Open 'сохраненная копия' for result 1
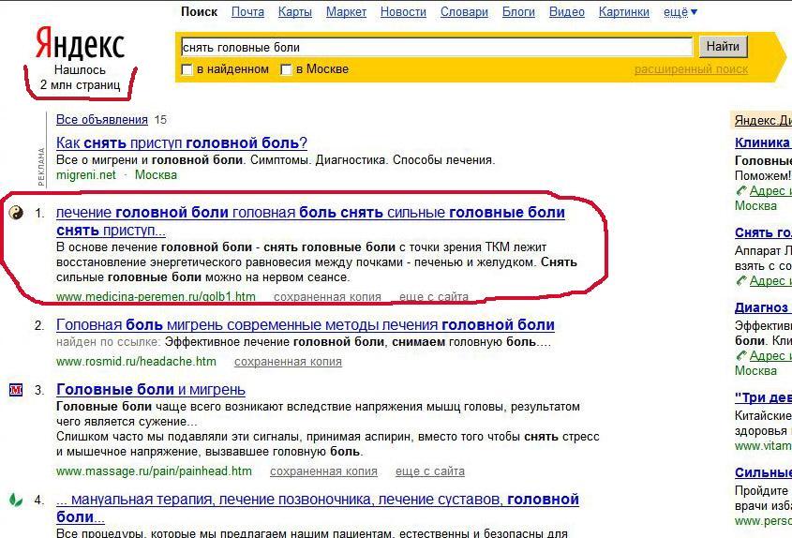Screen dimensions: 792x538 tap(327, 296)
